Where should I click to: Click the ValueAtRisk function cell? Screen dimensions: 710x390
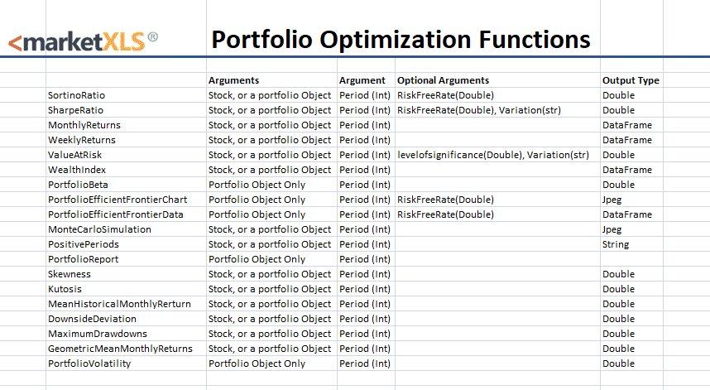coord(74,155)
